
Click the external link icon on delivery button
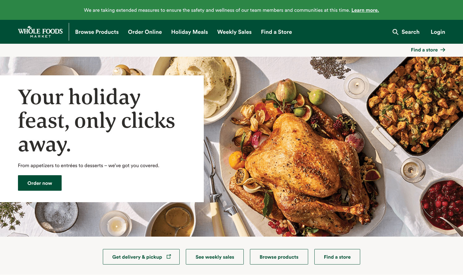(x=169, y=256)
